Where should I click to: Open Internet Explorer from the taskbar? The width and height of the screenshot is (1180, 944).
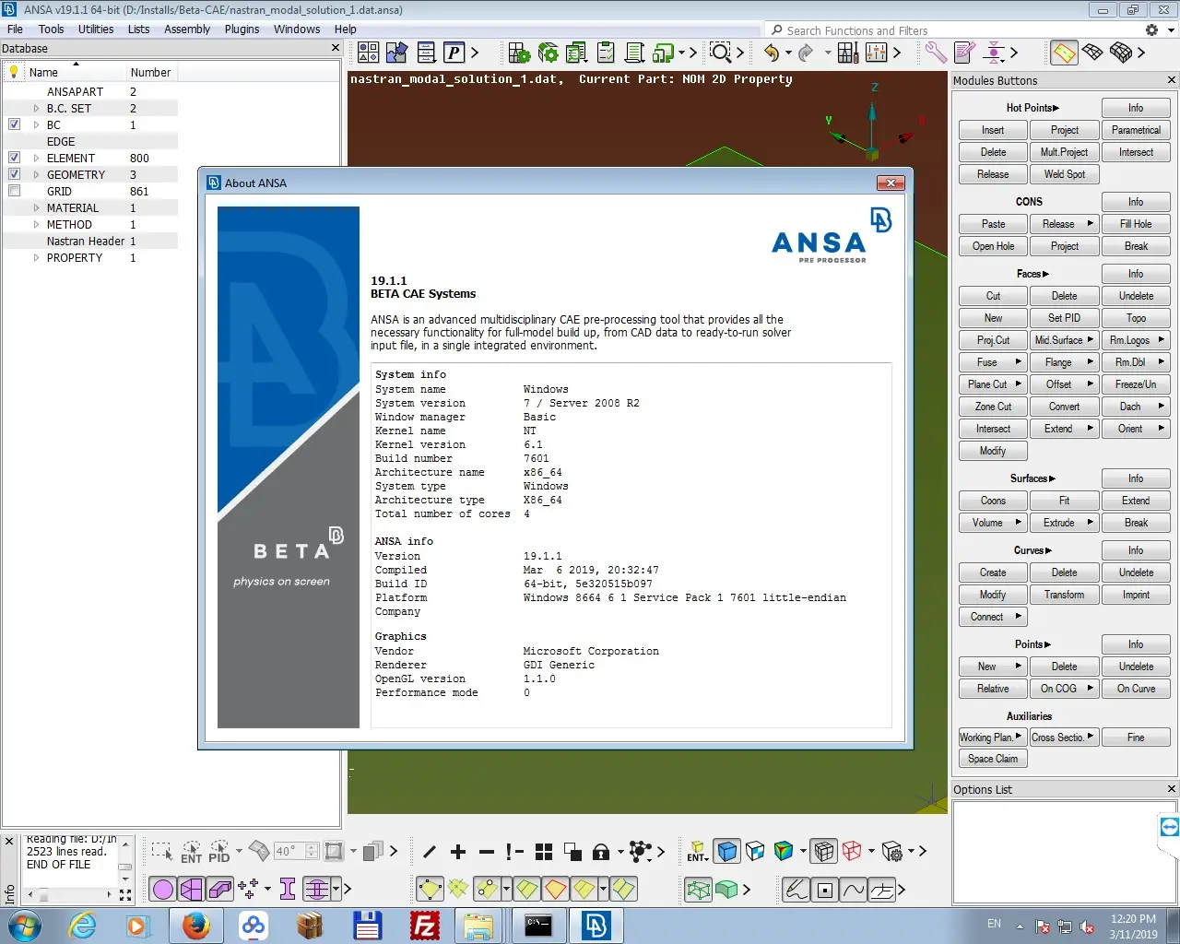pos(82,925)
